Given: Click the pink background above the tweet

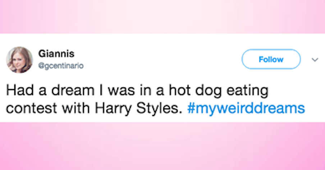Looking at the screenshot, I should pyautogui.click(x=162, y=16).
